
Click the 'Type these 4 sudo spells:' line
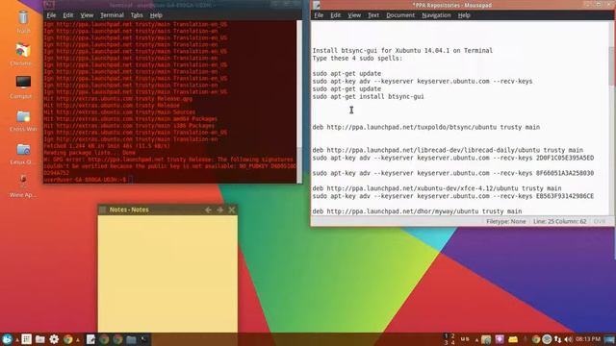[x=357, y=58]
